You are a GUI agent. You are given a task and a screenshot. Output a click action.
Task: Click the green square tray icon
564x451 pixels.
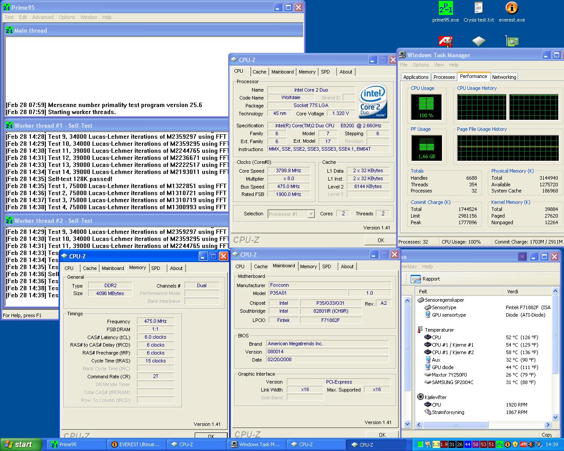click(x=420, y=444)
